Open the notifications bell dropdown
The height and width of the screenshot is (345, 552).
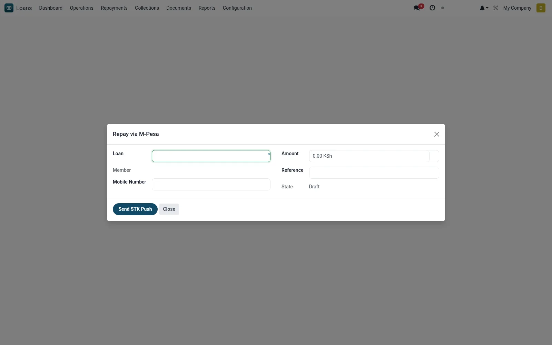[x=484, y=8]
